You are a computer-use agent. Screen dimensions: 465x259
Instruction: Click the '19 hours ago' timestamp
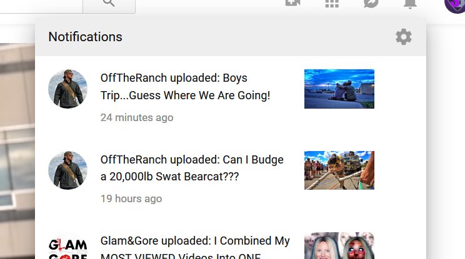[x=131, y=198]
